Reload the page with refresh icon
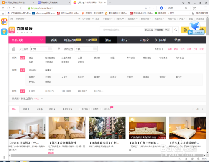 click(x=9, y=8)
